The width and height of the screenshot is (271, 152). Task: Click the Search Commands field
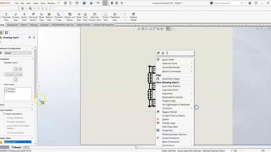pos(227,3)
